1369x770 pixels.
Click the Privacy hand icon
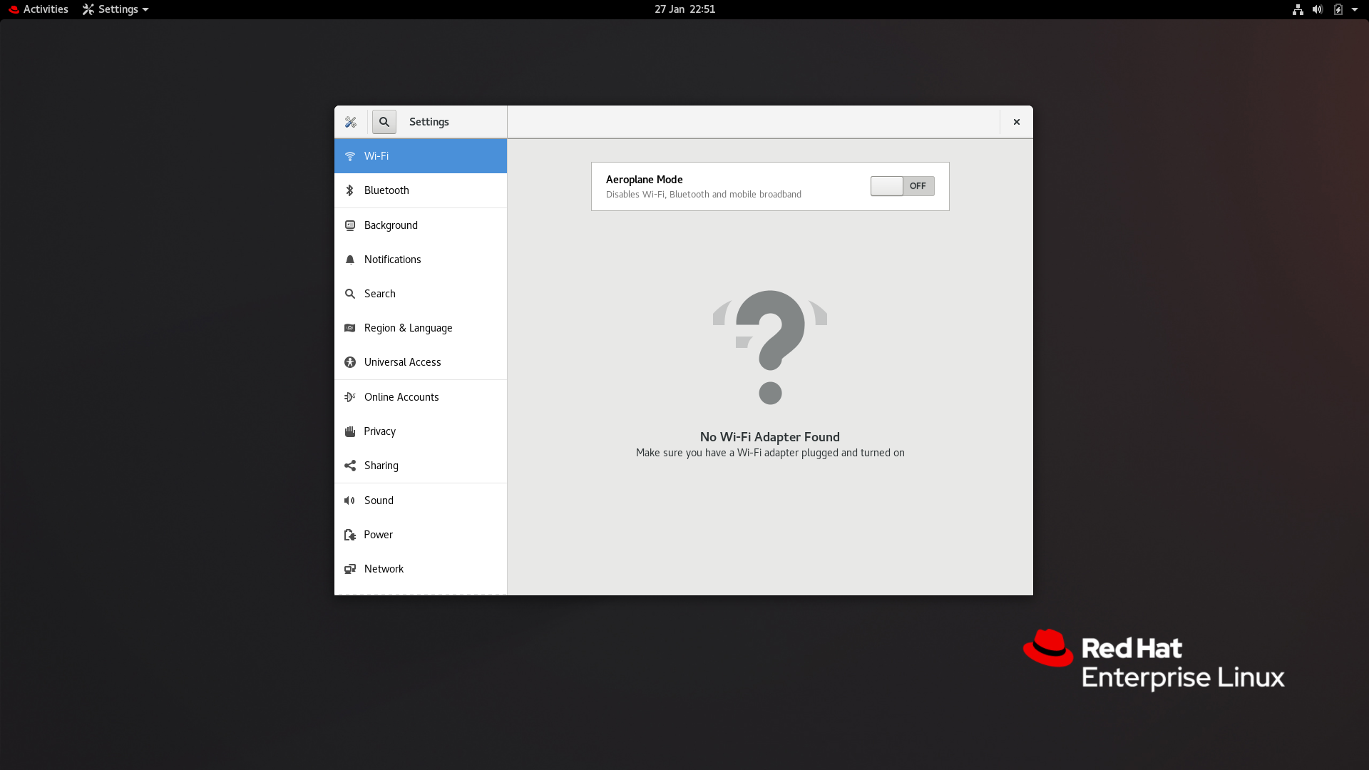(349, 431)
